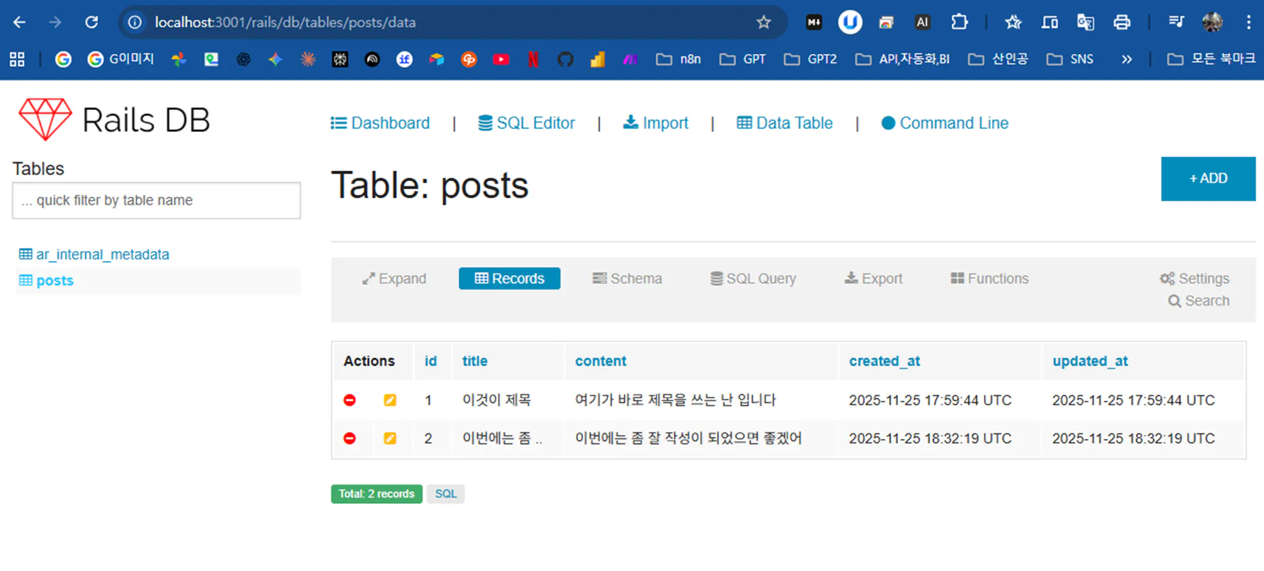Open the YouTube bookmark icon
Image resolution: width=1264 pixels, height=571 pixels.
point(501,59)
